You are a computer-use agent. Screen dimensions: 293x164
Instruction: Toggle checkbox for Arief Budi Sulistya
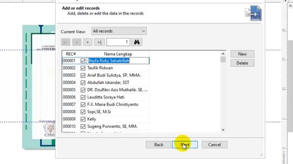(x=83, y=75)
